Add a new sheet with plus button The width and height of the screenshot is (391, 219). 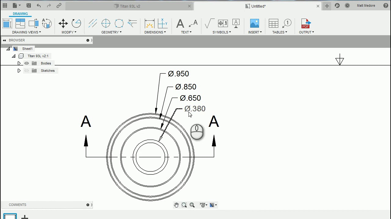click(x=25, y=217)
